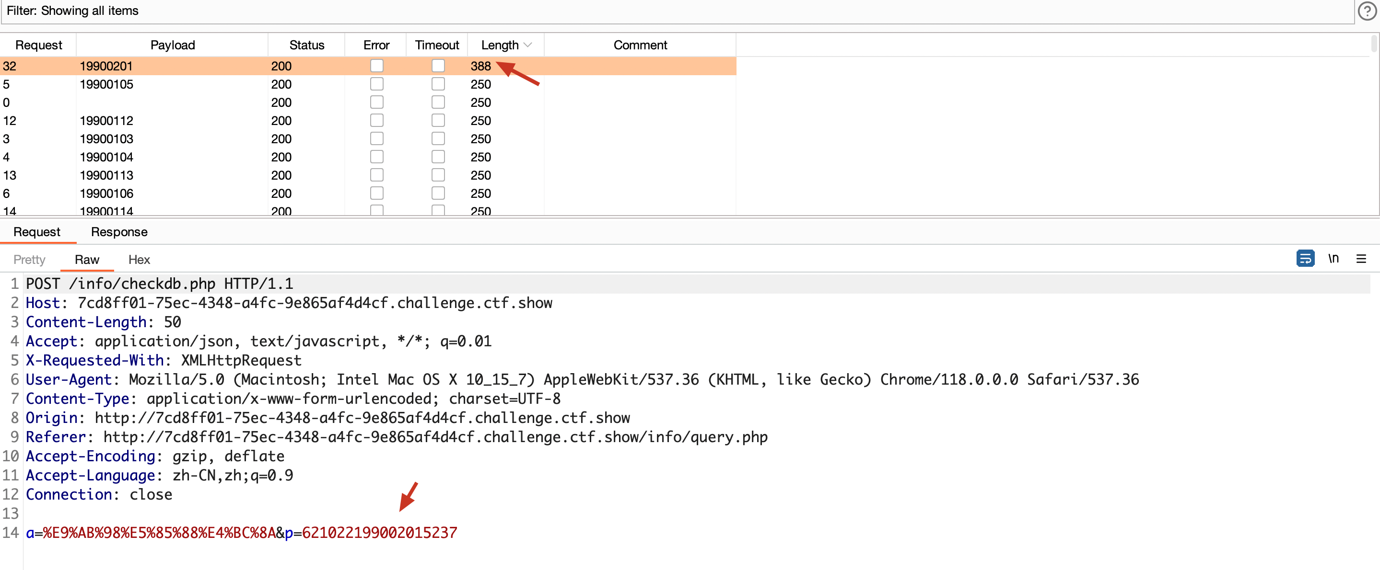Select payload 19900113 in results table
1380x570 pixels.
click(106, 175)
